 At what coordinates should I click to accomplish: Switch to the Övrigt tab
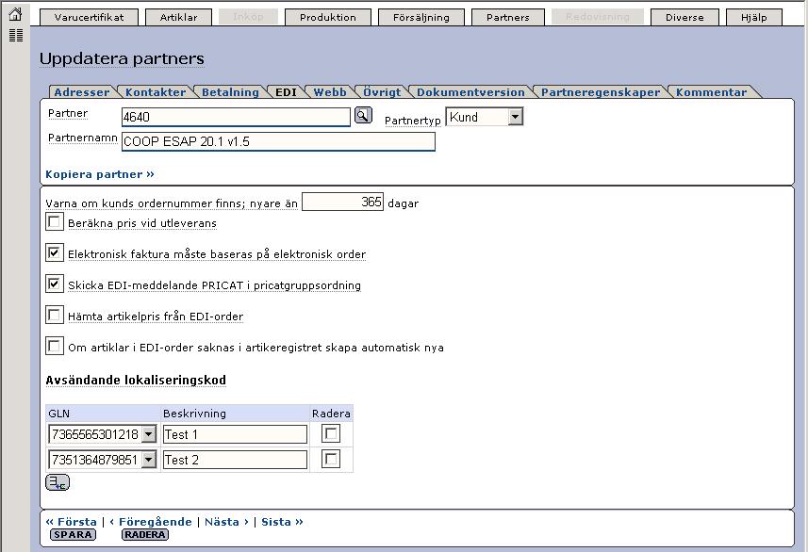pos(382,92)
